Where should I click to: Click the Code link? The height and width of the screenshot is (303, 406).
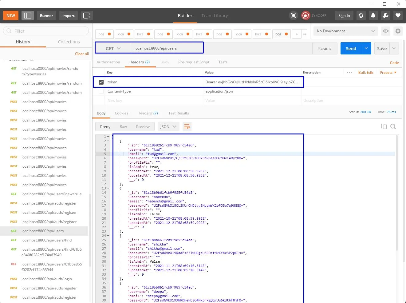[x=394, y=63]
